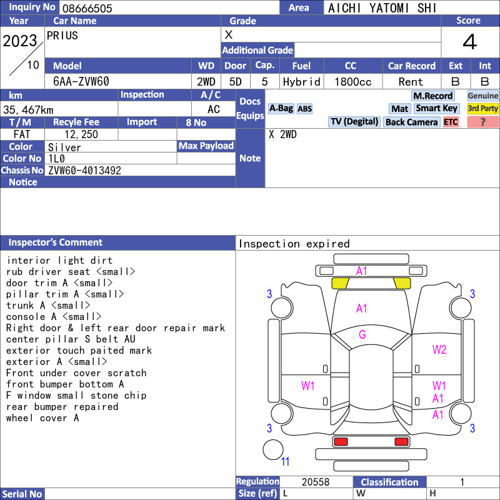Screen dimensions: 500x500
Task: Click the classification value 1
Action: coord(462,482)
